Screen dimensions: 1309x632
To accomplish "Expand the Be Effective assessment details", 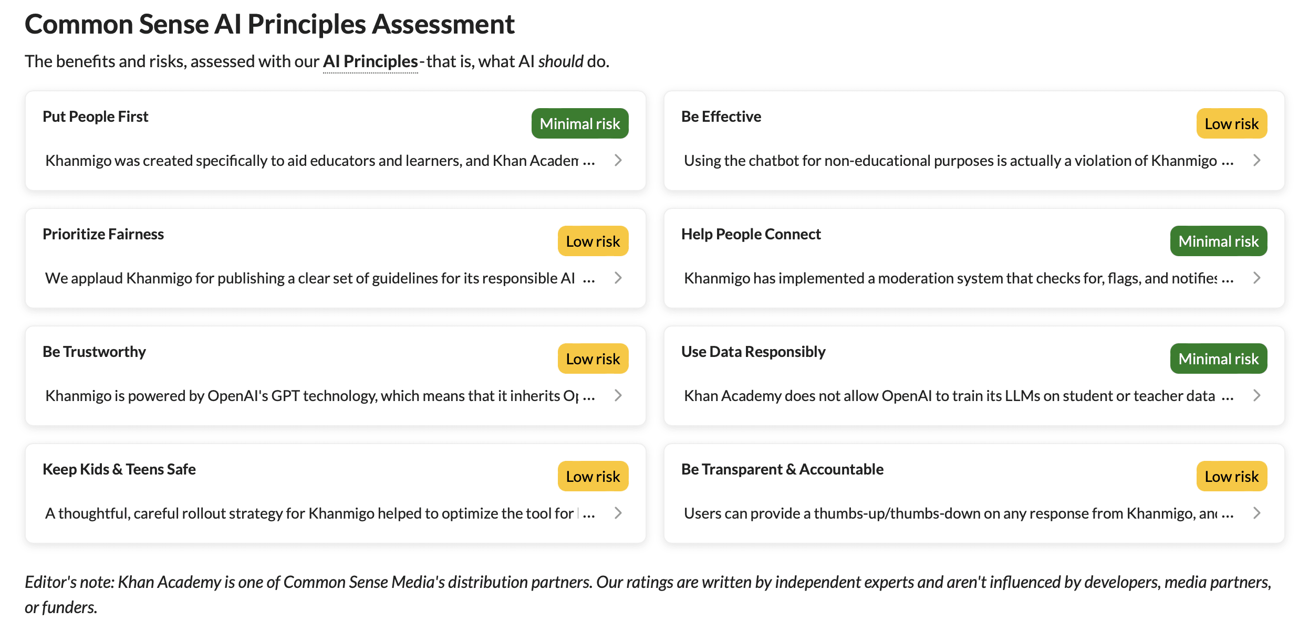I will click(1256, 161).
